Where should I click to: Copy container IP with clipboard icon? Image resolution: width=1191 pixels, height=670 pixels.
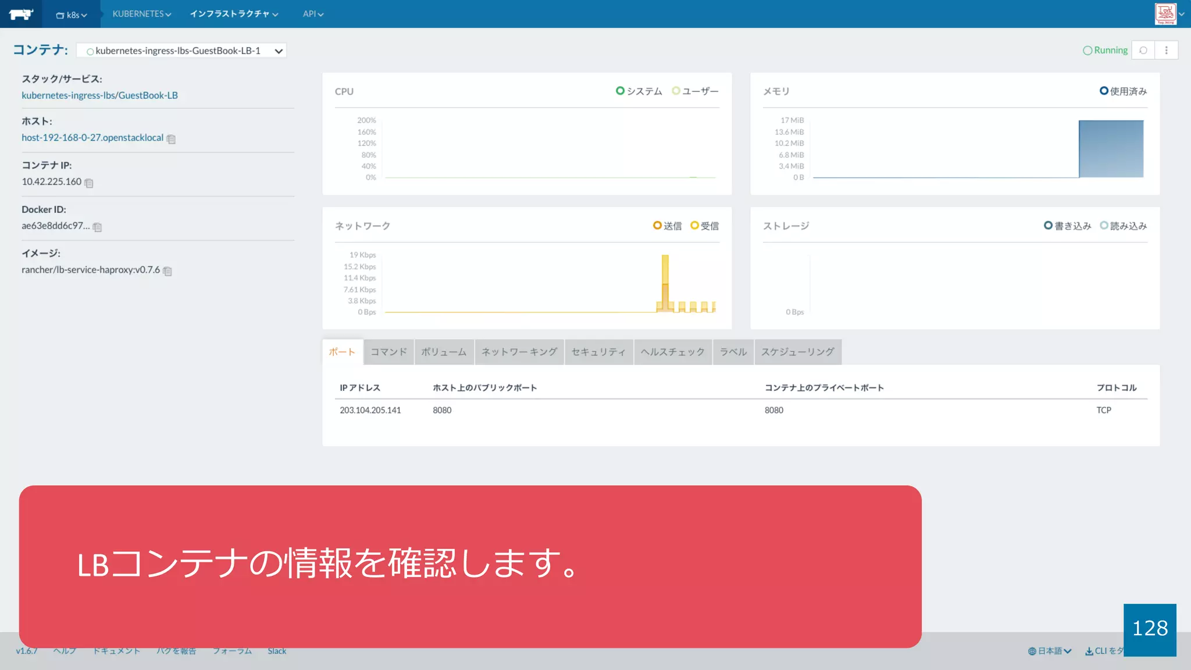point(89,183)
